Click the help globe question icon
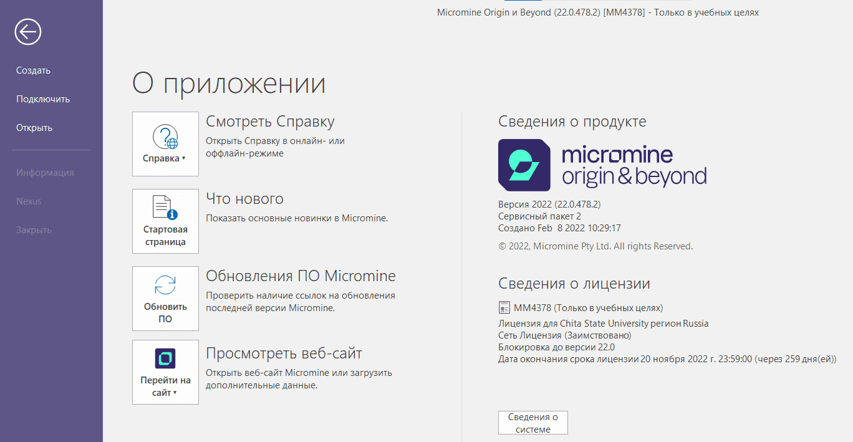 pyautogui.click(x=165, y=137)
